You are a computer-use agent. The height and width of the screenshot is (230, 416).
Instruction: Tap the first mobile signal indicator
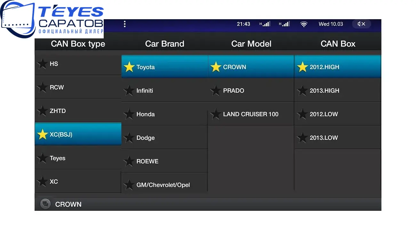[x=265, y=24]
